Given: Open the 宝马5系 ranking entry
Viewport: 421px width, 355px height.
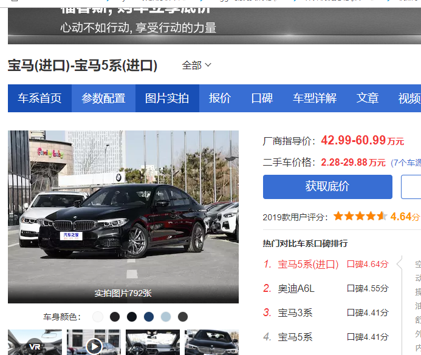Looking at the screenshot, I should (295, 337).
